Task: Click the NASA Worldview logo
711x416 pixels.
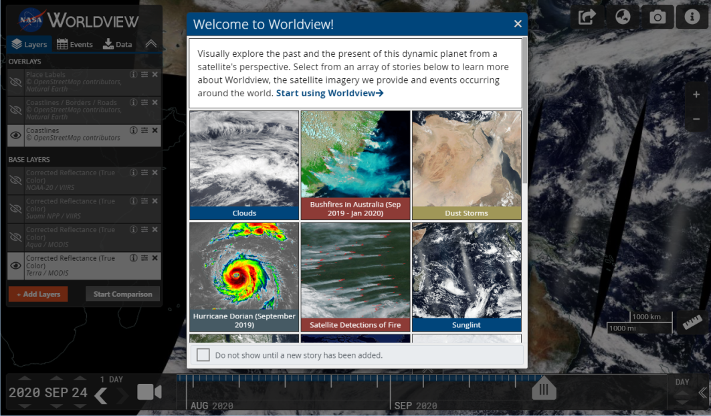Action: click(x=79, y=21)
